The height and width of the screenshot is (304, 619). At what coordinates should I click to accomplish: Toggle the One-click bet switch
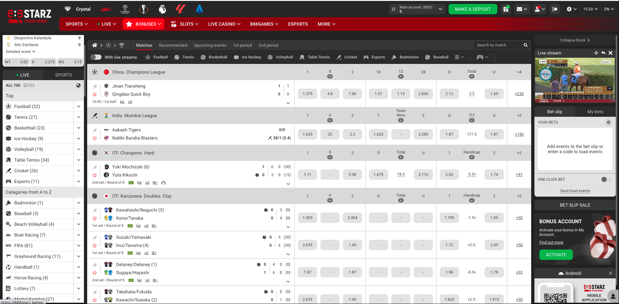[606, 179]
